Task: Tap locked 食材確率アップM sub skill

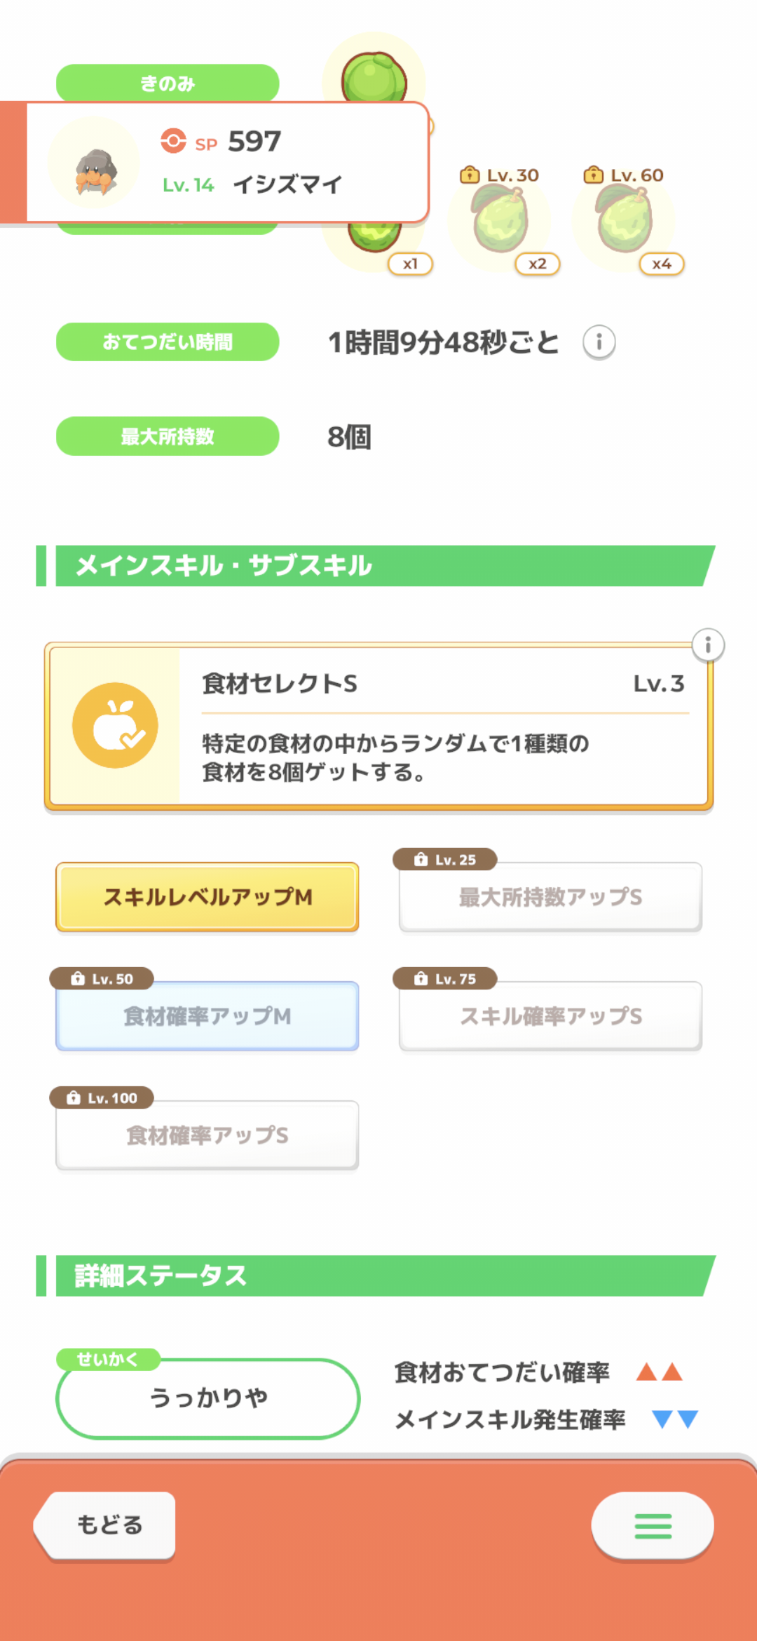Action: click(207, 1016)
